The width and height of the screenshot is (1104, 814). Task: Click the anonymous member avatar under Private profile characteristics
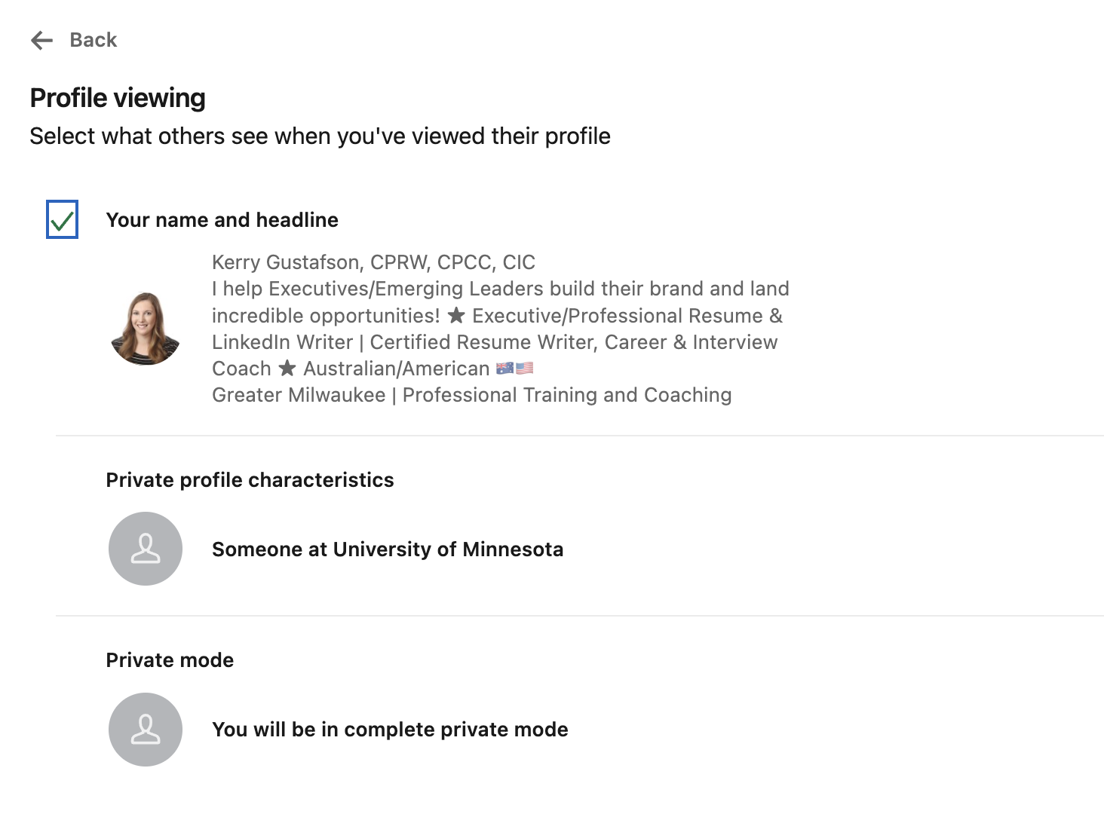click(145, 549)
